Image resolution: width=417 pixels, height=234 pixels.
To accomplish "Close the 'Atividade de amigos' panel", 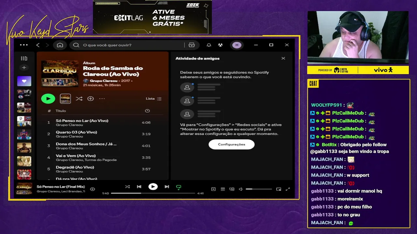I will (x=283, y=58).
